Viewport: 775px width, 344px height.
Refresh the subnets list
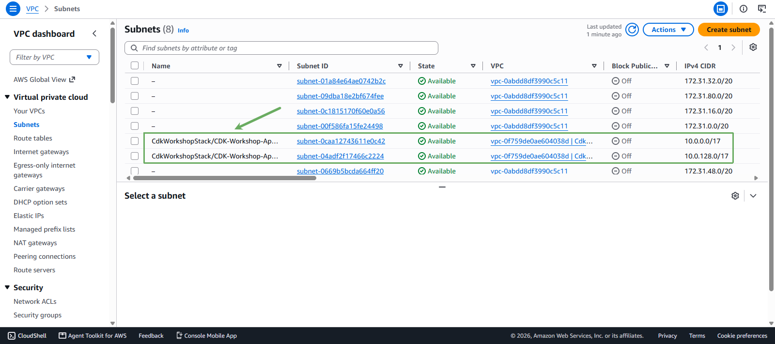[632, 30]
